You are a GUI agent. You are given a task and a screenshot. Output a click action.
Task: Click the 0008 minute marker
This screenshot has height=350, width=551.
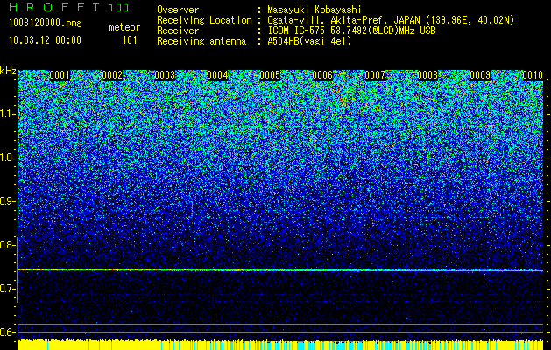pos(427,75)
